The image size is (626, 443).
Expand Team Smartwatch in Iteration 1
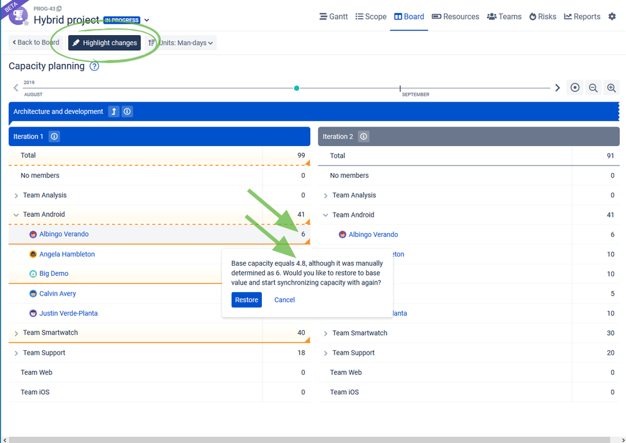click(x=16, y=333)
